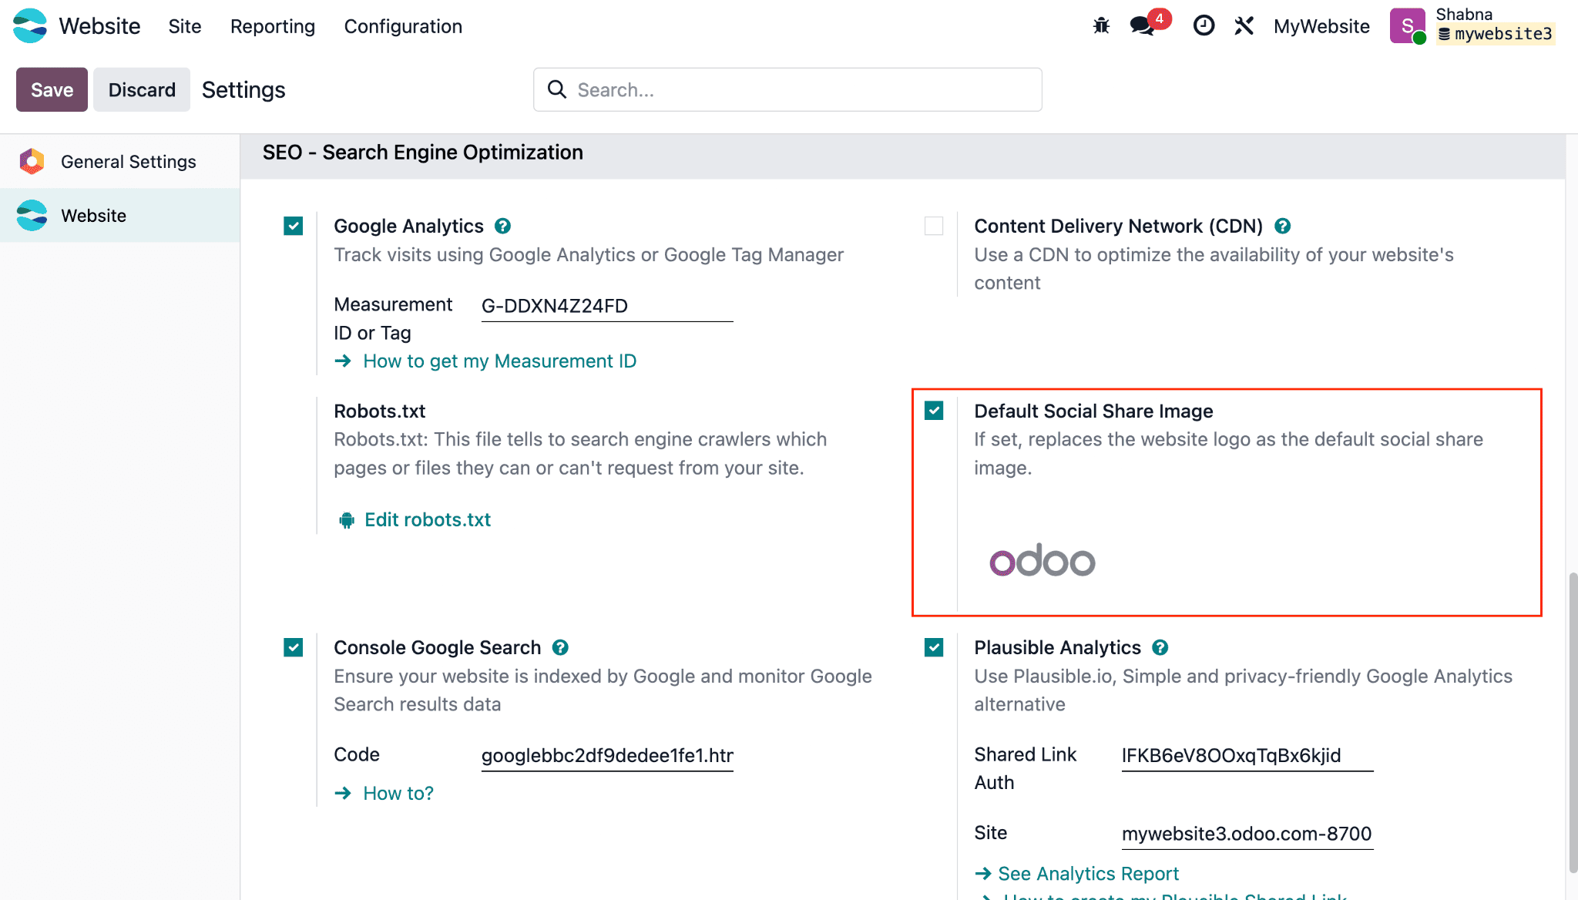Click Plausible Analytics help icon
Screen dimensions: 1578x900
pos(1160,647)
